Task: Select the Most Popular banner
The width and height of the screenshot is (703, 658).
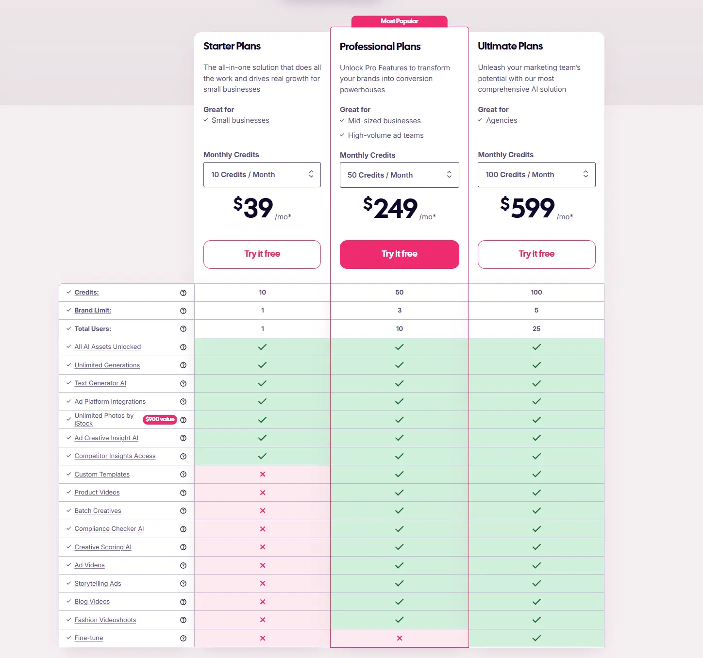Action: pyautogui.click(x=399, y=21)
